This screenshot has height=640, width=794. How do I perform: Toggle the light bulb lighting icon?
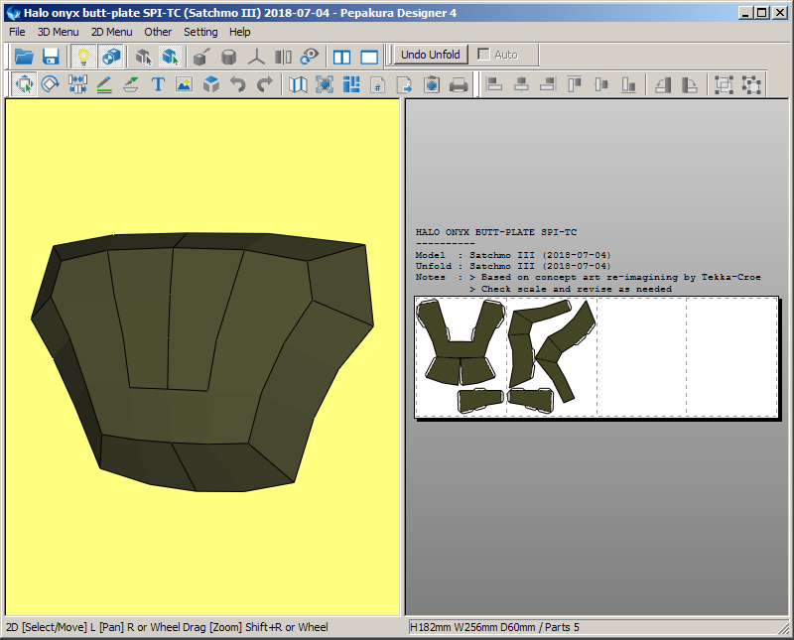pyautogui.click(x=83, y=57)
